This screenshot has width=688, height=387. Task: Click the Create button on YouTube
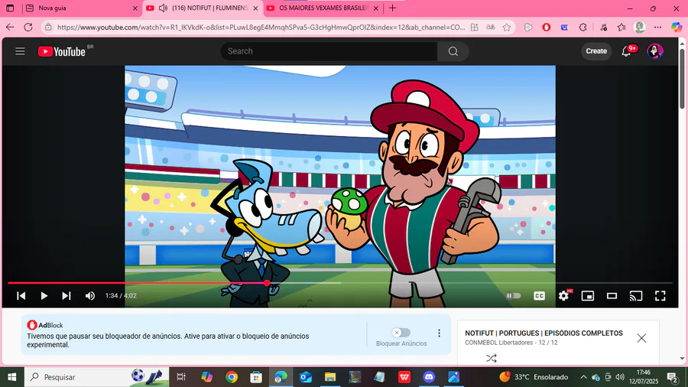point(596,51)
